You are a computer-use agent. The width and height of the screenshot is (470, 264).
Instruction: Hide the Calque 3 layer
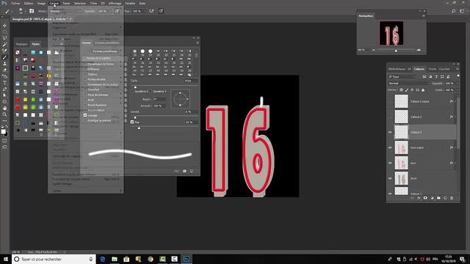coord(390,132)
